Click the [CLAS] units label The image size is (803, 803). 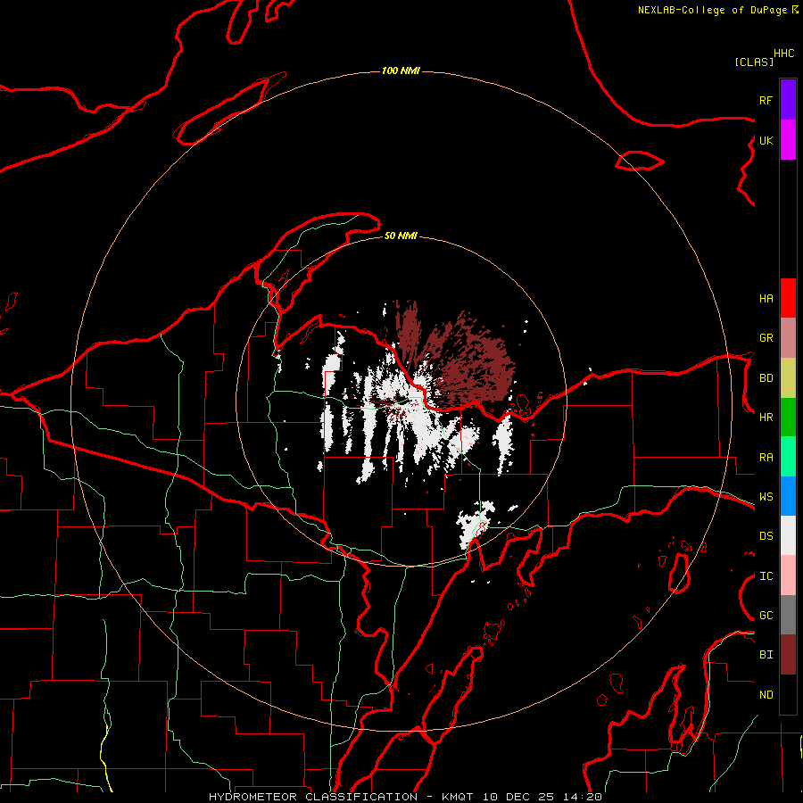pos(754,62)
